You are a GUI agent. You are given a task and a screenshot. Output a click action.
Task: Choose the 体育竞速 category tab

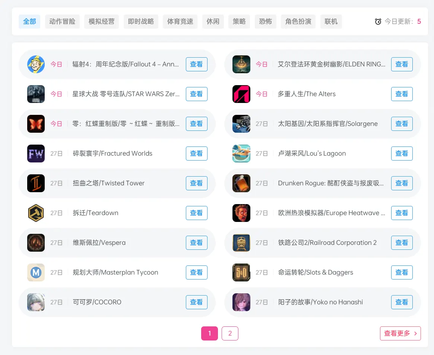[x=180, y=22]
